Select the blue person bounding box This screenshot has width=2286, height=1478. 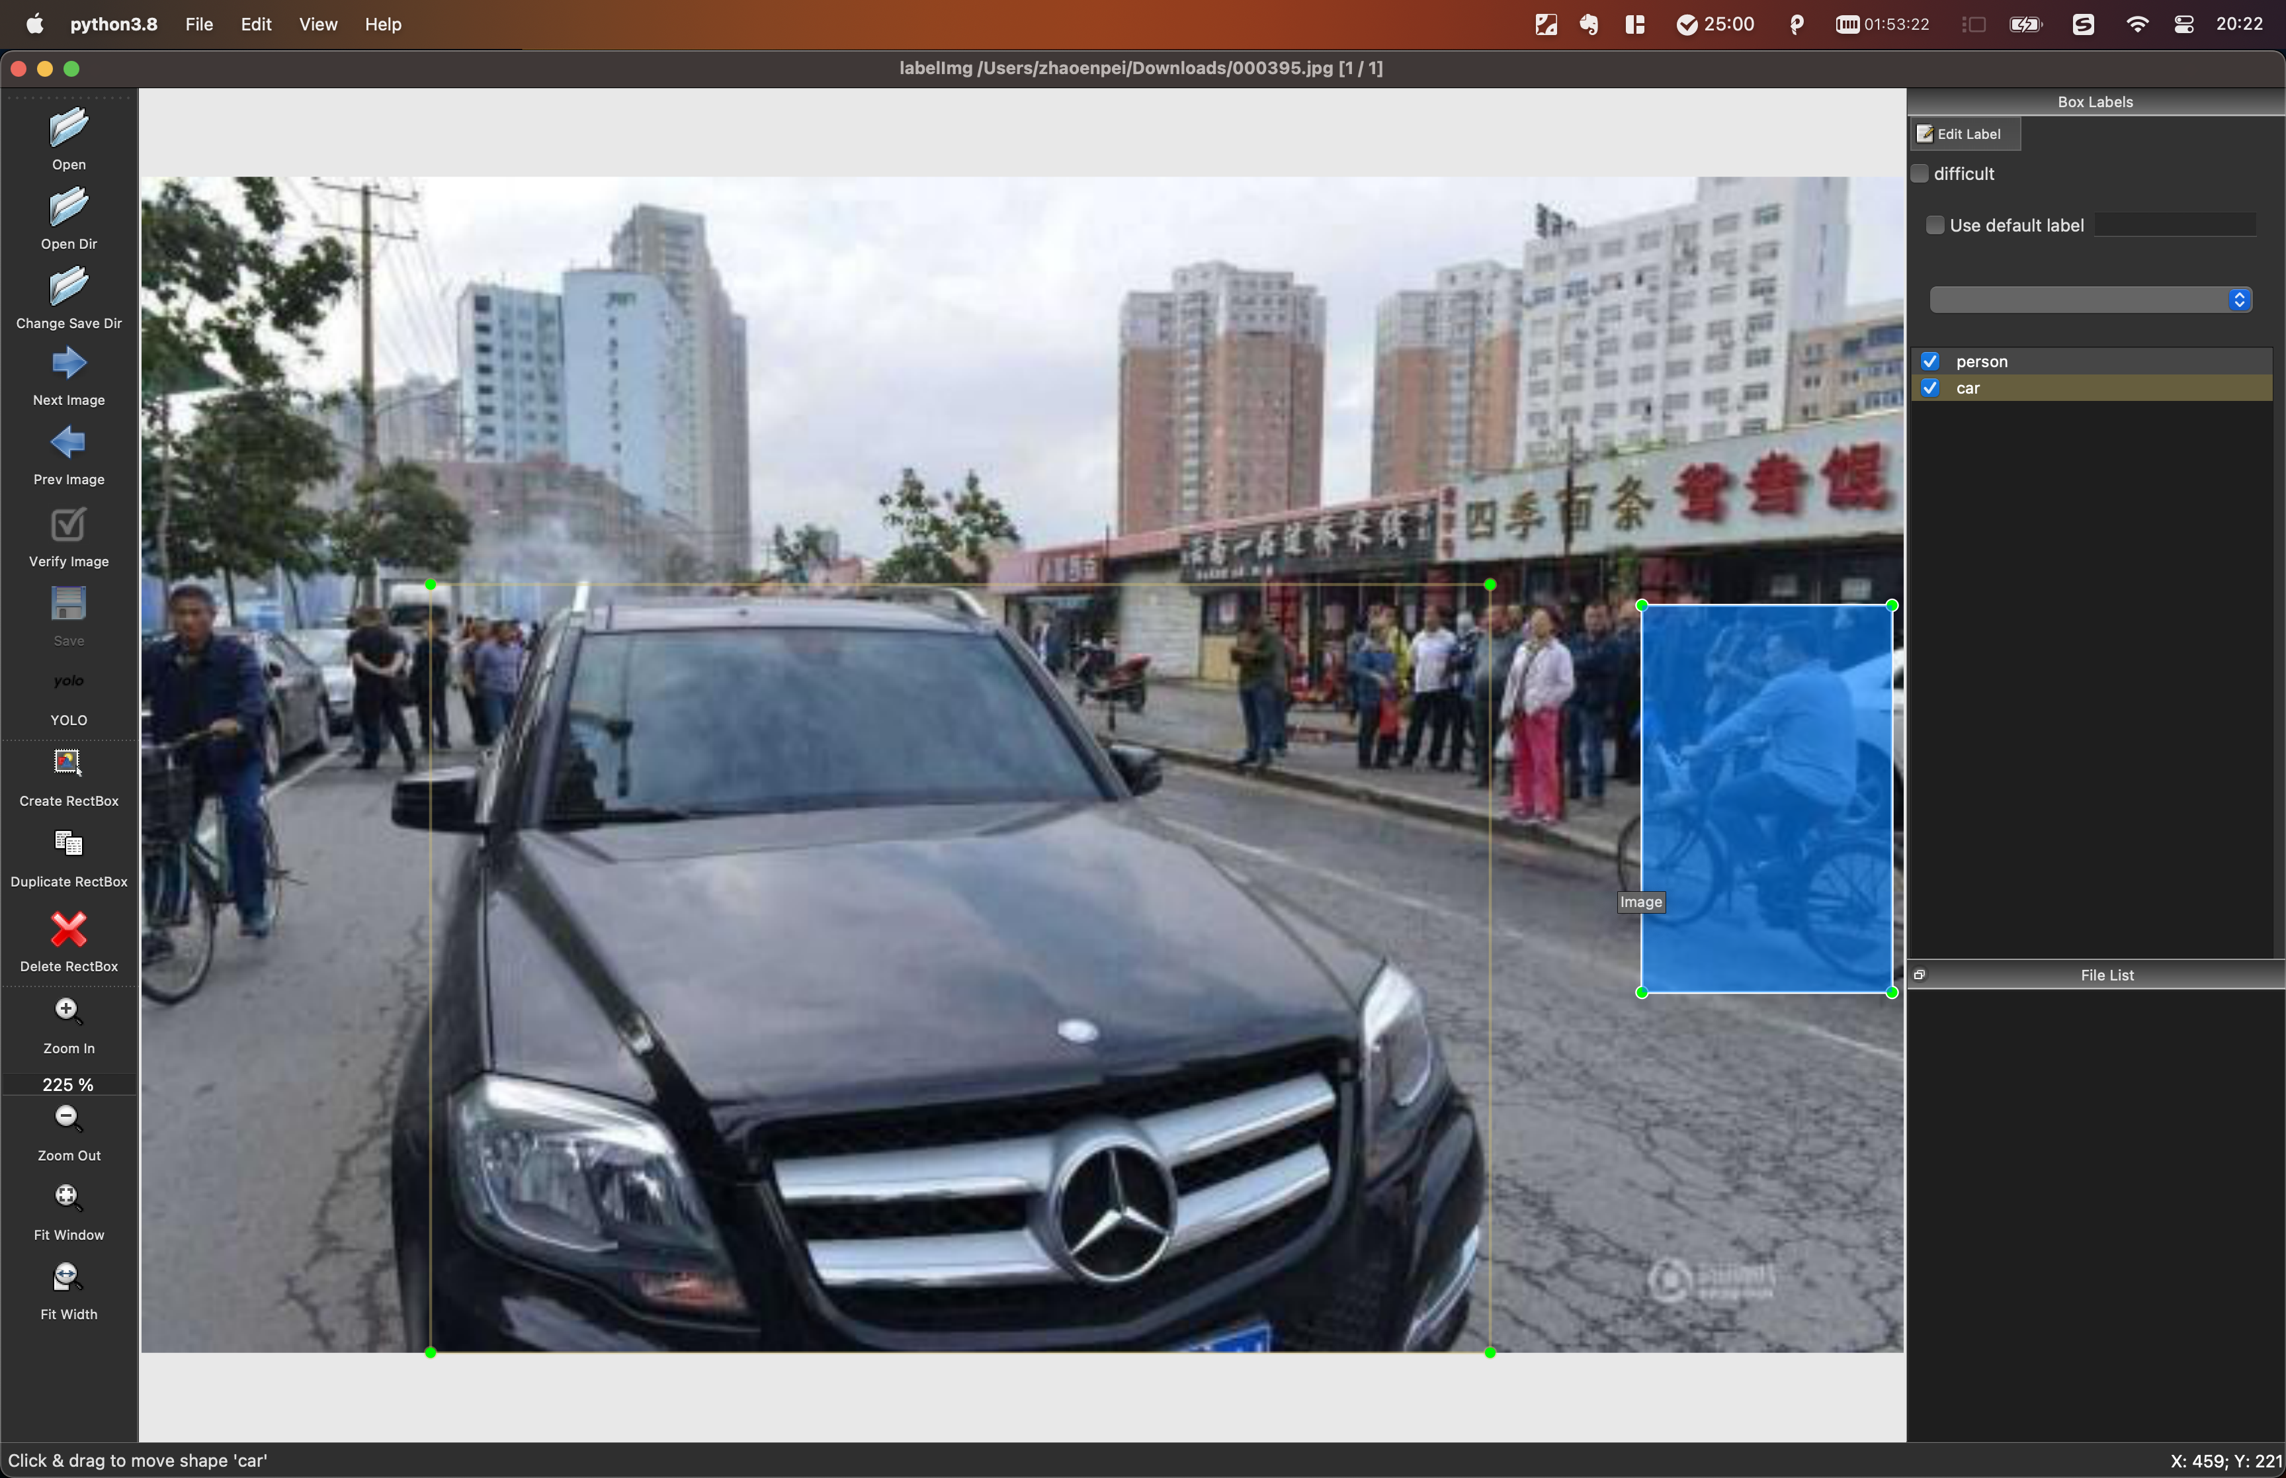[x=1766, y=799]
